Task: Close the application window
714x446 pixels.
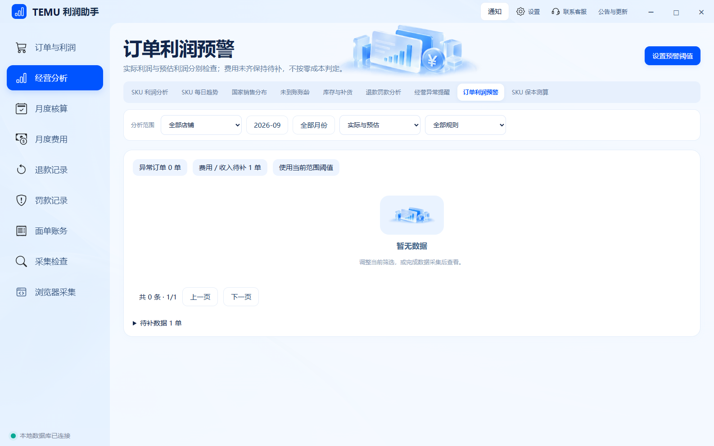Action: [x=701, y=12]
